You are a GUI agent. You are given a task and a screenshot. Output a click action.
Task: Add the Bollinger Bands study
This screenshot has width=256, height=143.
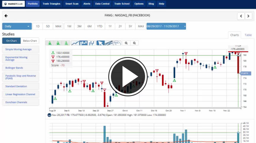coord(20,68)
